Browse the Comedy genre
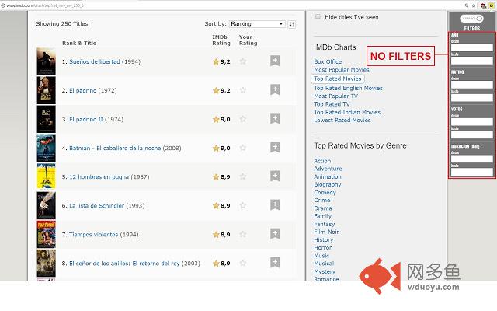 tap(325, 192)
